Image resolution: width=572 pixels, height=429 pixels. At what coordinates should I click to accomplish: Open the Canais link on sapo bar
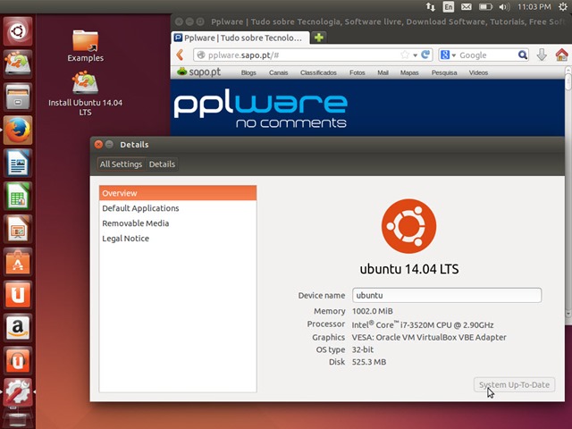(x=278, y=72)
